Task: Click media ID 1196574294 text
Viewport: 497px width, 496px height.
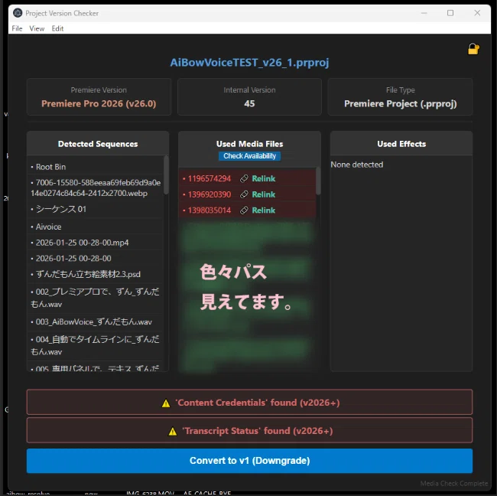Action: pyautogui.click(x=210, y=178)
